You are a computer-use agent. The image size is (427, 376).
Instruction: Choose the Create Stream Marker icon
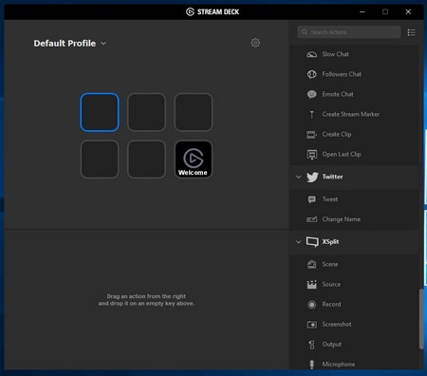click(311, 114)
